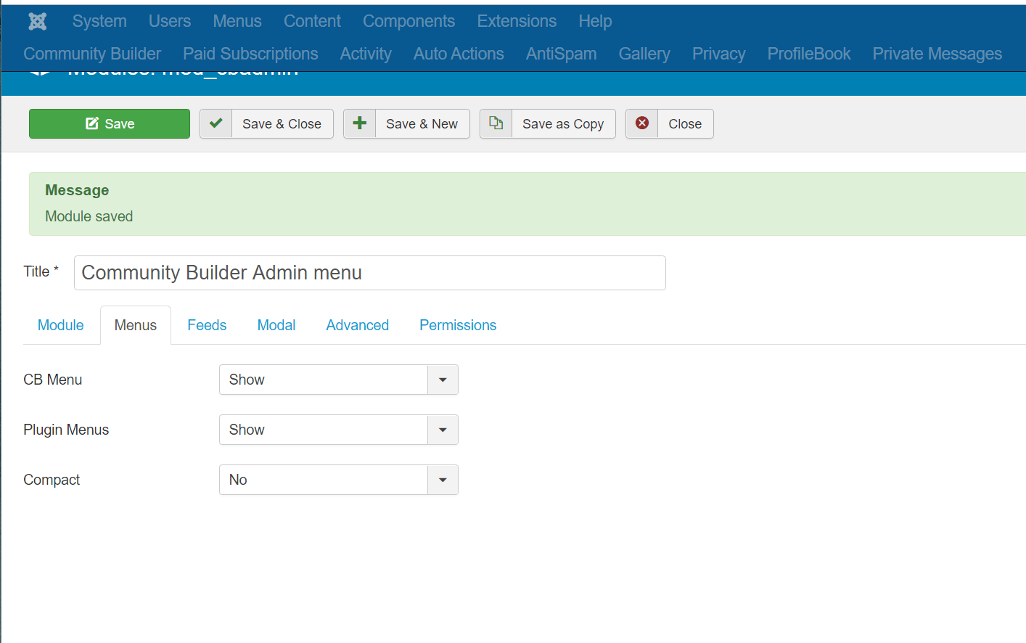Viewport: 1026px width, 643px height.
Task: Select the Menus tab
Action: tap(136, 325)
